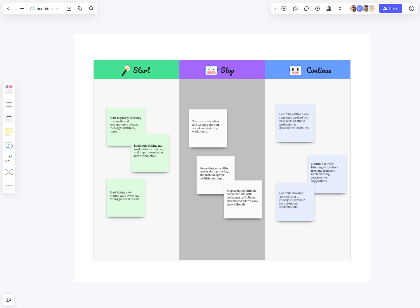Choose the connector line tool
The height and width of the screenshot is (308, 420).
(9, 158)
